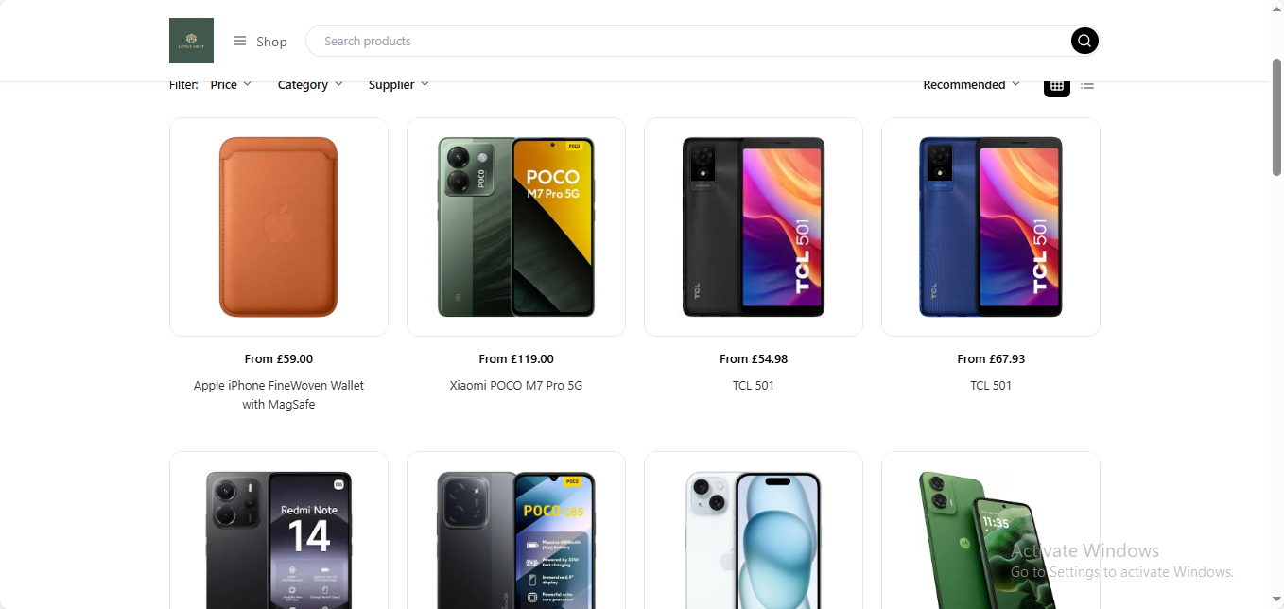Screen dimensions: 1284x609
Task: Focus the Search products field
Action: 688,41
